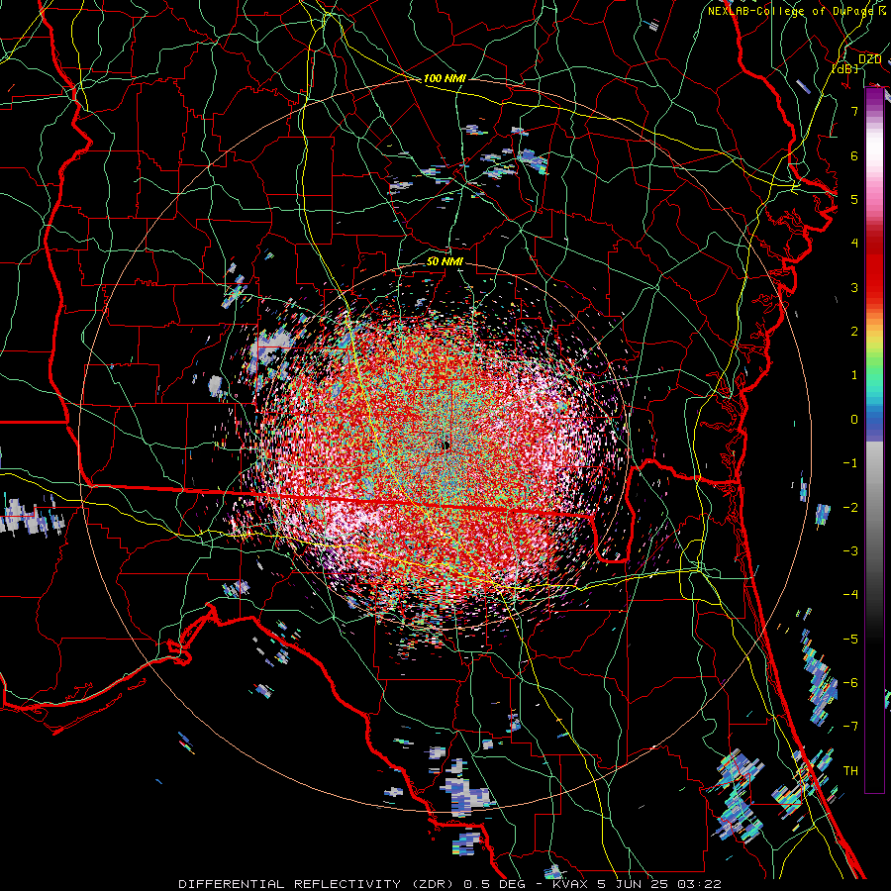Click the -5 value on the color scale
Screen dimensions: 891x891
tap(850, 640)
